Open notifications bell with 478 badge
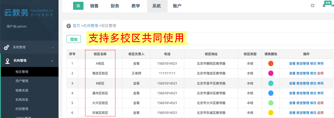Screen dimensions: 334x118 click(324, 6)
